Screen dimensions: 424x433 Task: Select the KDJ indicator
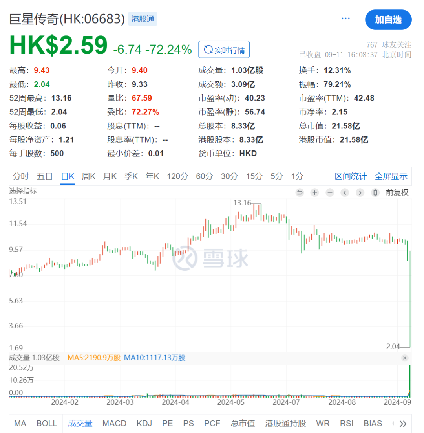tap(144, 423)
